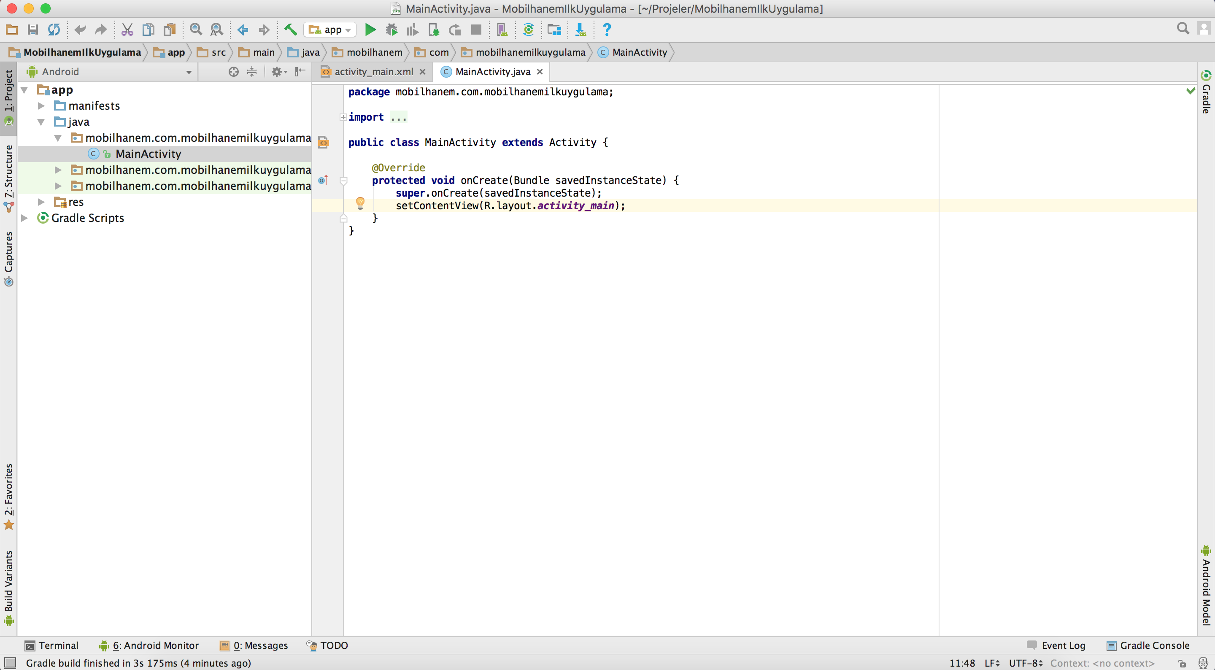1215x670 pixels.
Task: Toggle the Project tool window
Action: pos(8,97)
